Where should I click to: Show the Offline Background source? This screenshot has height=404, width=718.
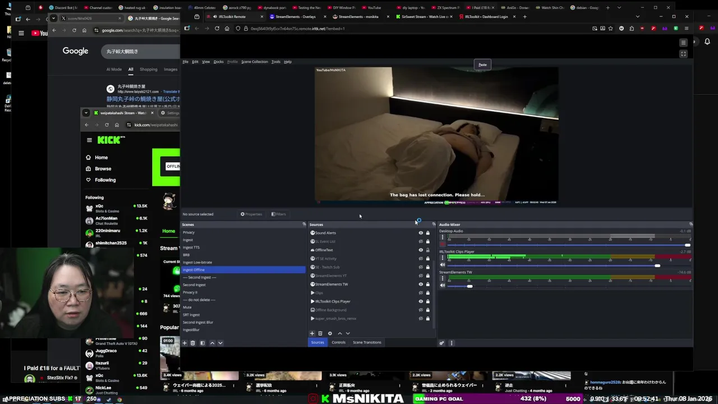(x=421, y=310)
